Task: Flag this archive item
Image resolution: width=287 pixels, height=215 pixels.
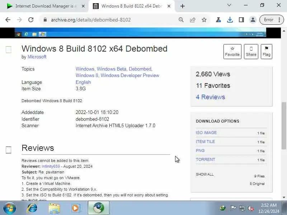Action: tap(266, 52)
